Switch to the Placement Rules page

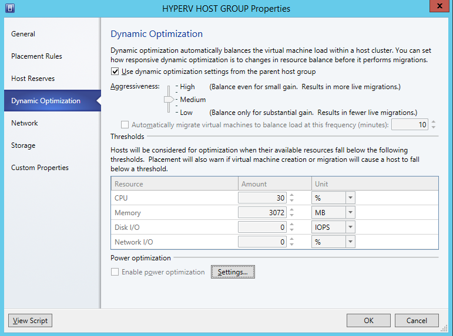pos(36,56)
